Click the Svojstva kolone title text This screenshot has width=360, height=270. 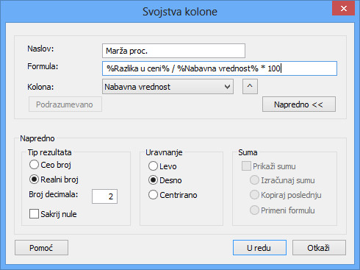tap(180, 12)
